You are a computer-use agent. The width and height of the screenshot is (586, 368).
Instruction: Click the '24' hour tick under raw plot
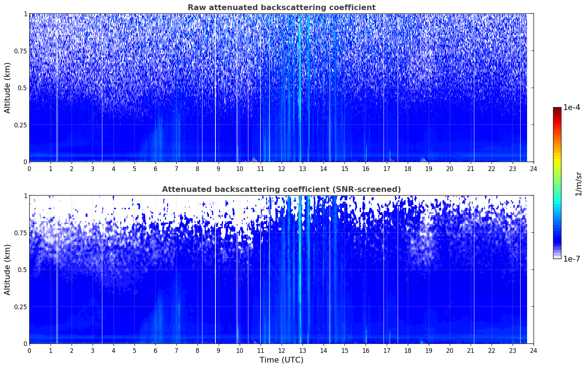534,168
